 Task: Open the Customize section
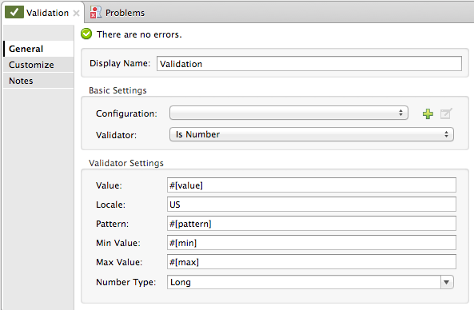[38, 65]
